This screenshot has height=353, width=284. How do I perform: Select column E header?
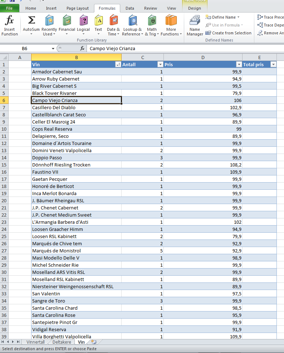[259, 57]
